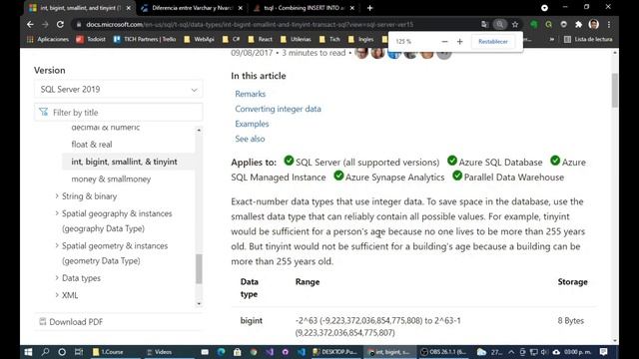Viewport: 639px width, 359px height.
Task: Open Task View on the taskbar
Action: coord(79,352)
